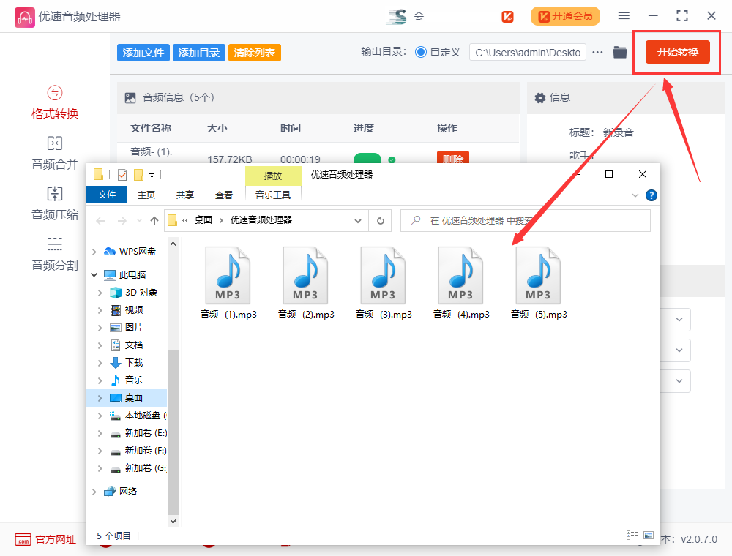Select the 音频- (4).mp3 file
Viewport: 732px width, 556px height.
coord(460,284)
